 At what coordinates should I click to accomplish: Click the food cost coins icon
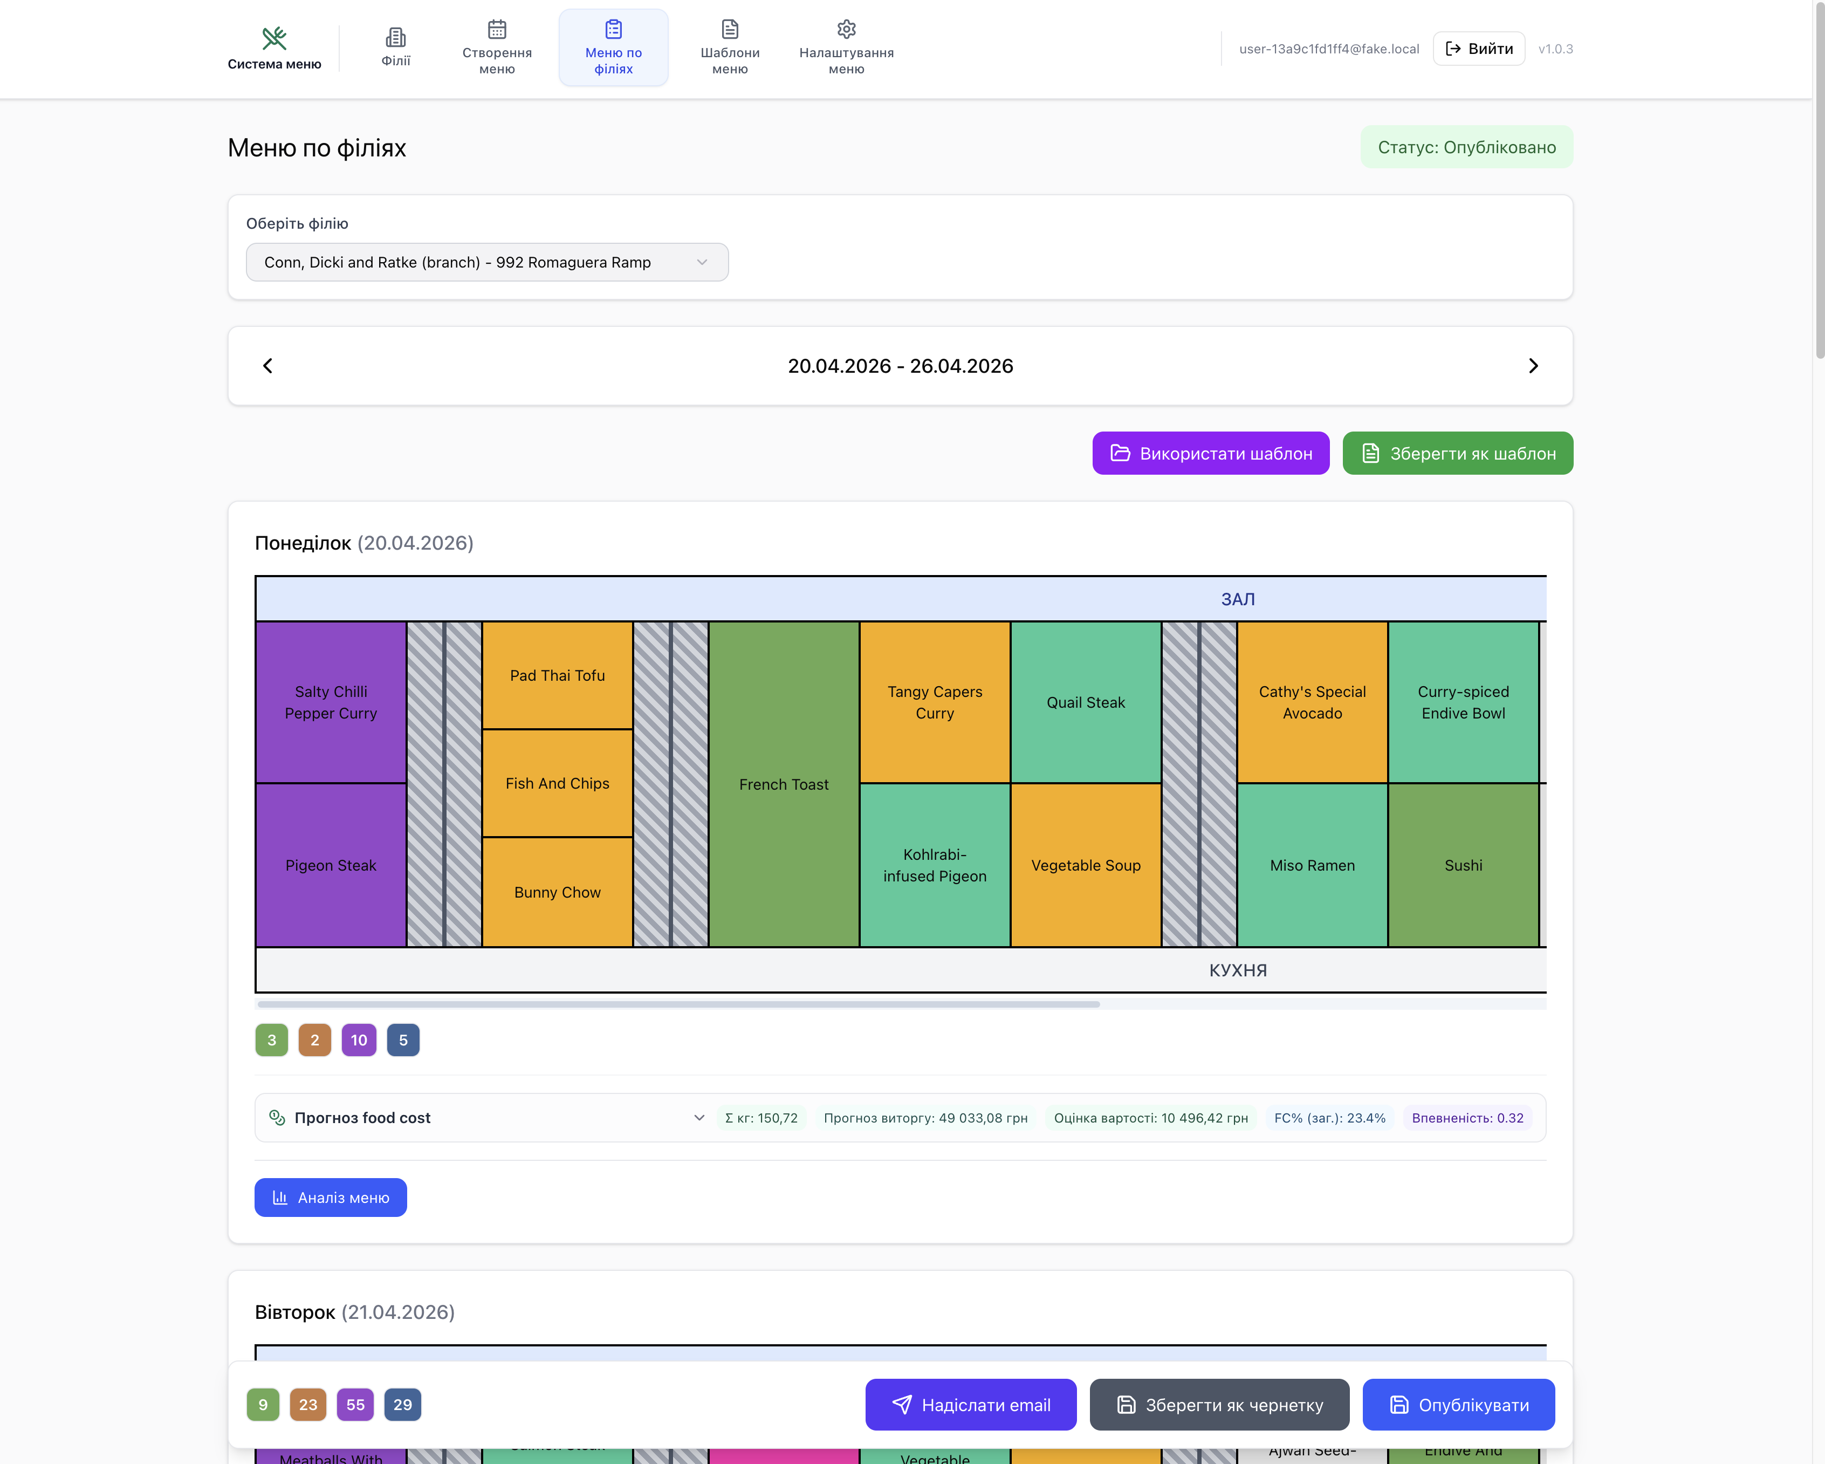coord(277,1118)
